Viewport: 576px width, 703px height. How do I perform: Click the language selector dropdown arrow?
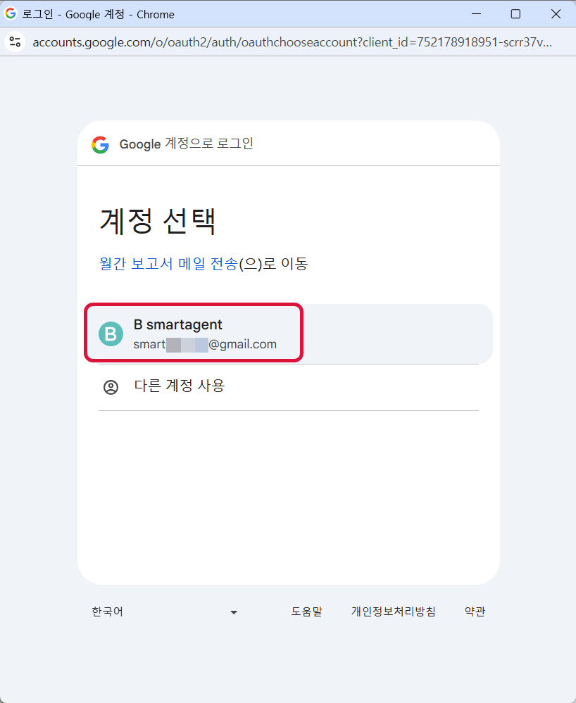[x=234, y=612]
